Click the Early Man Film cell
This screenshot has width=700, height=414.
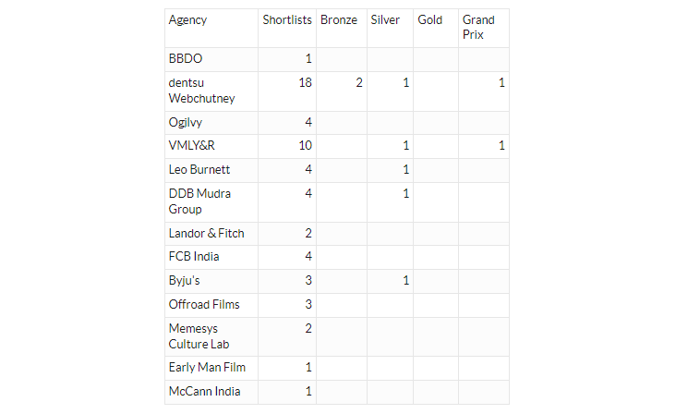pos(211,368)
